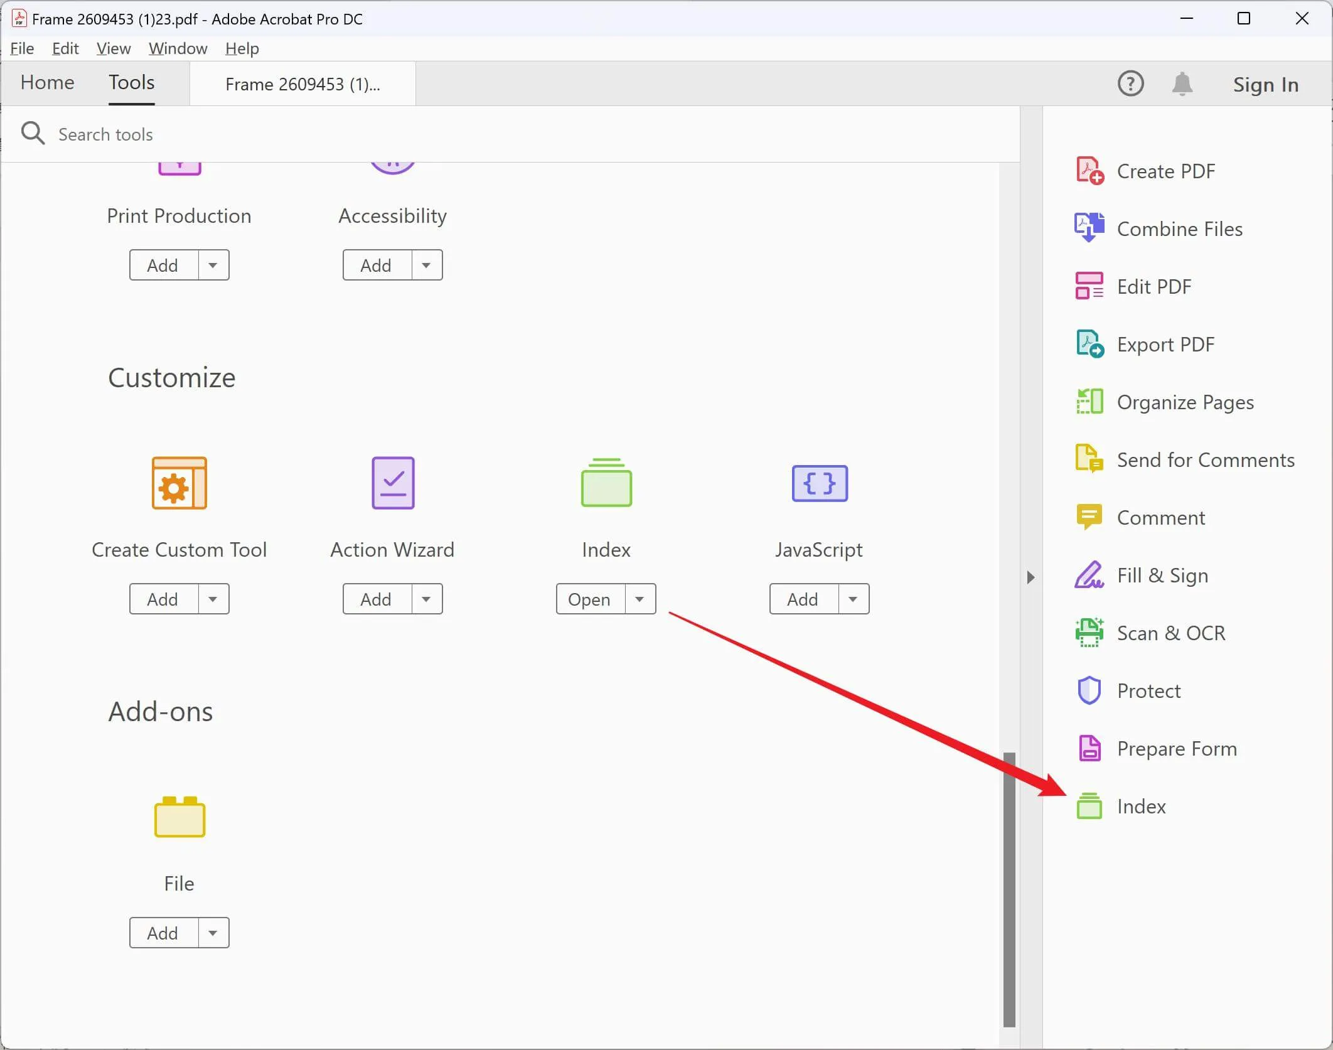Switch to the Home tab

[x=46, y=82]
